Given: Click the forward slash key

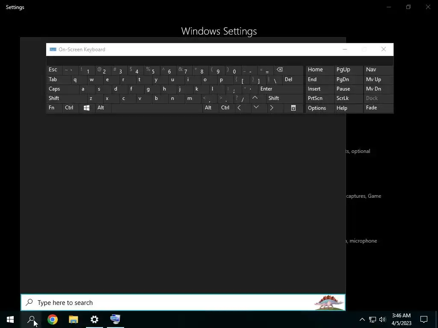Looking at the screenshot, I should pos(242,99).
